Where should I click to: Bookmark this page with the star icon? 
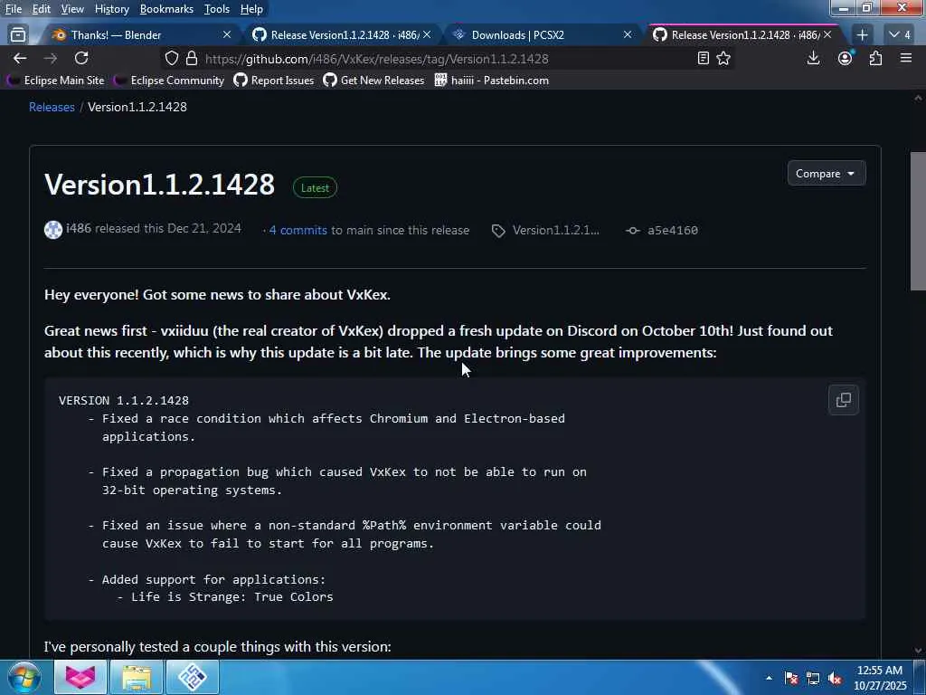point(723,58)
